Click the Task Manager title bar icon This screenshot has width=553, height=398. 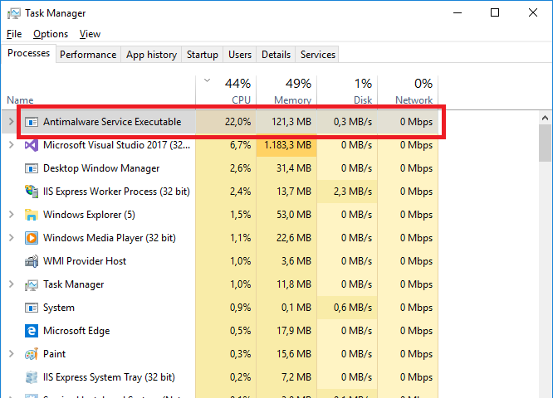click(x=14, y=13)
